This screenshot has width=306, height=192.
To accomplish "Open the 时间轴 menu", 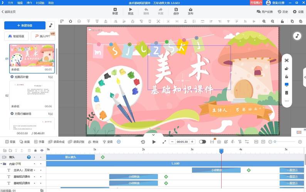I will (40, 2).
